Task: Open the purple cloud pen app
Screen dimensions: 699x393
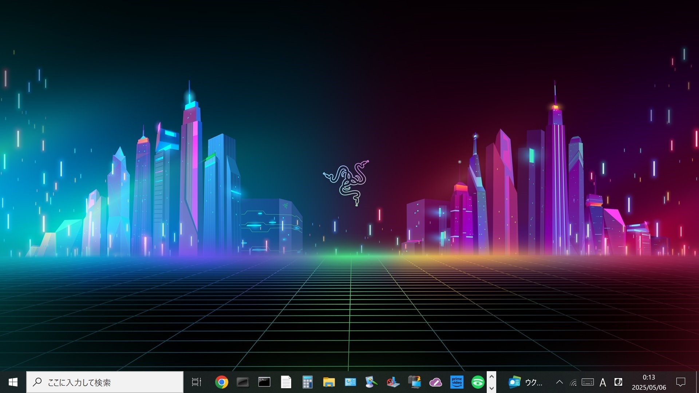Action: tap(435, 382)
